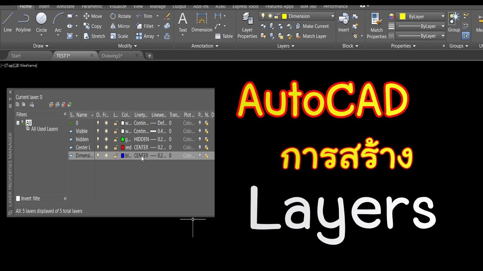Toggle freeze sun for Visible layer
This screenshot has height=271, width=483.
click(x=106, y=131)
